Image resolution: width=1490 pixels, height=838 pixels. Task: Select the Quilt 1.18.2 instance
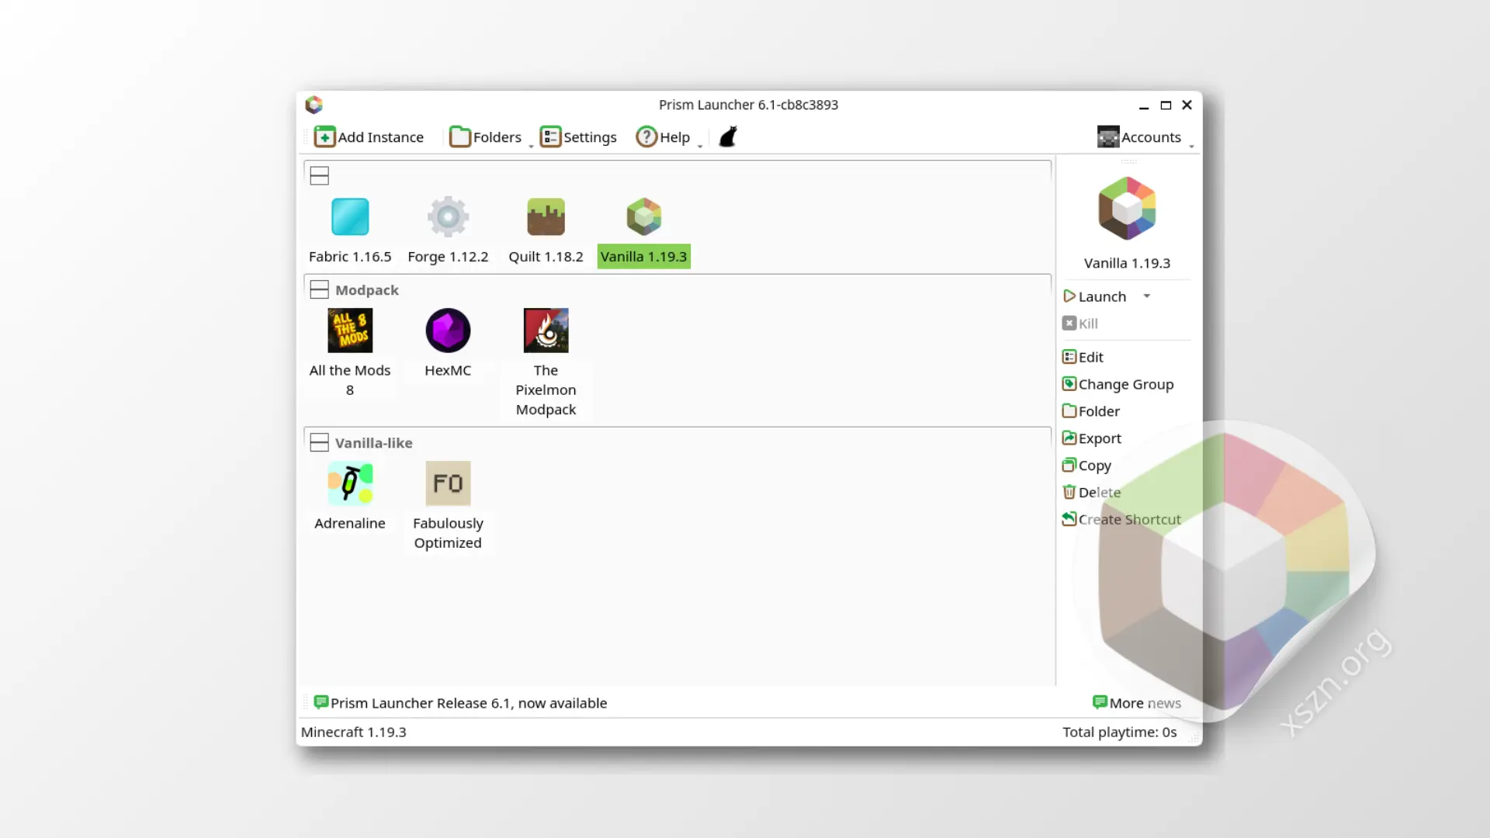click(x=546, y=217)
